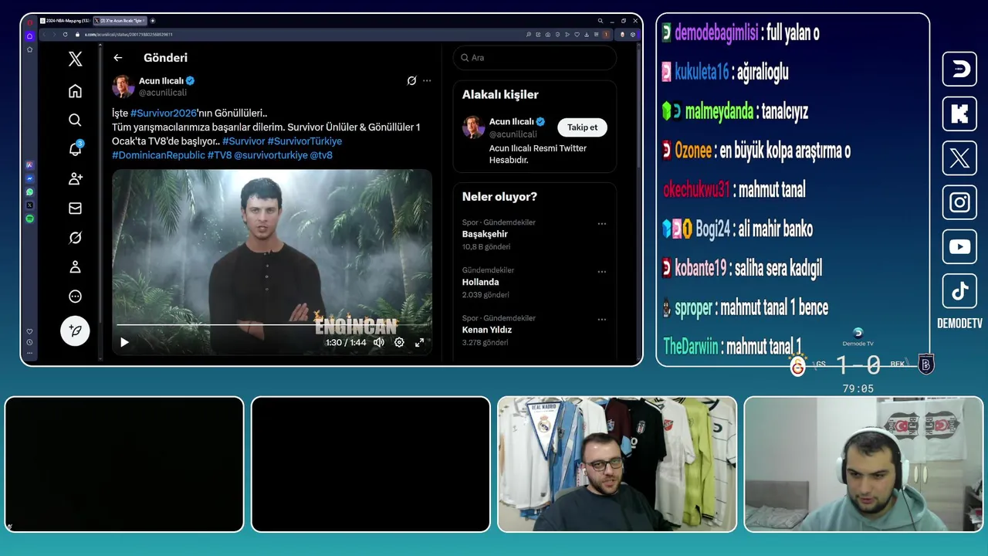Viewport: 988px width, 556px height.
Task: Click Acun Ilıcalı avatar on the post
Action: point(123,86)
